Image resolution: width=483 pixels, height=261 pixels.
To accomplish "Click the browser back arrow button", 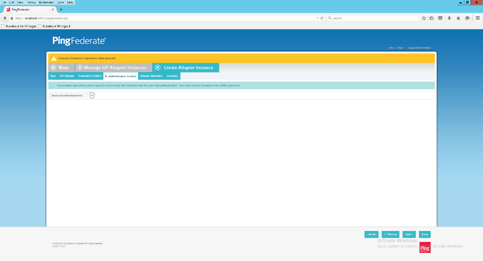I will point(5,18).
